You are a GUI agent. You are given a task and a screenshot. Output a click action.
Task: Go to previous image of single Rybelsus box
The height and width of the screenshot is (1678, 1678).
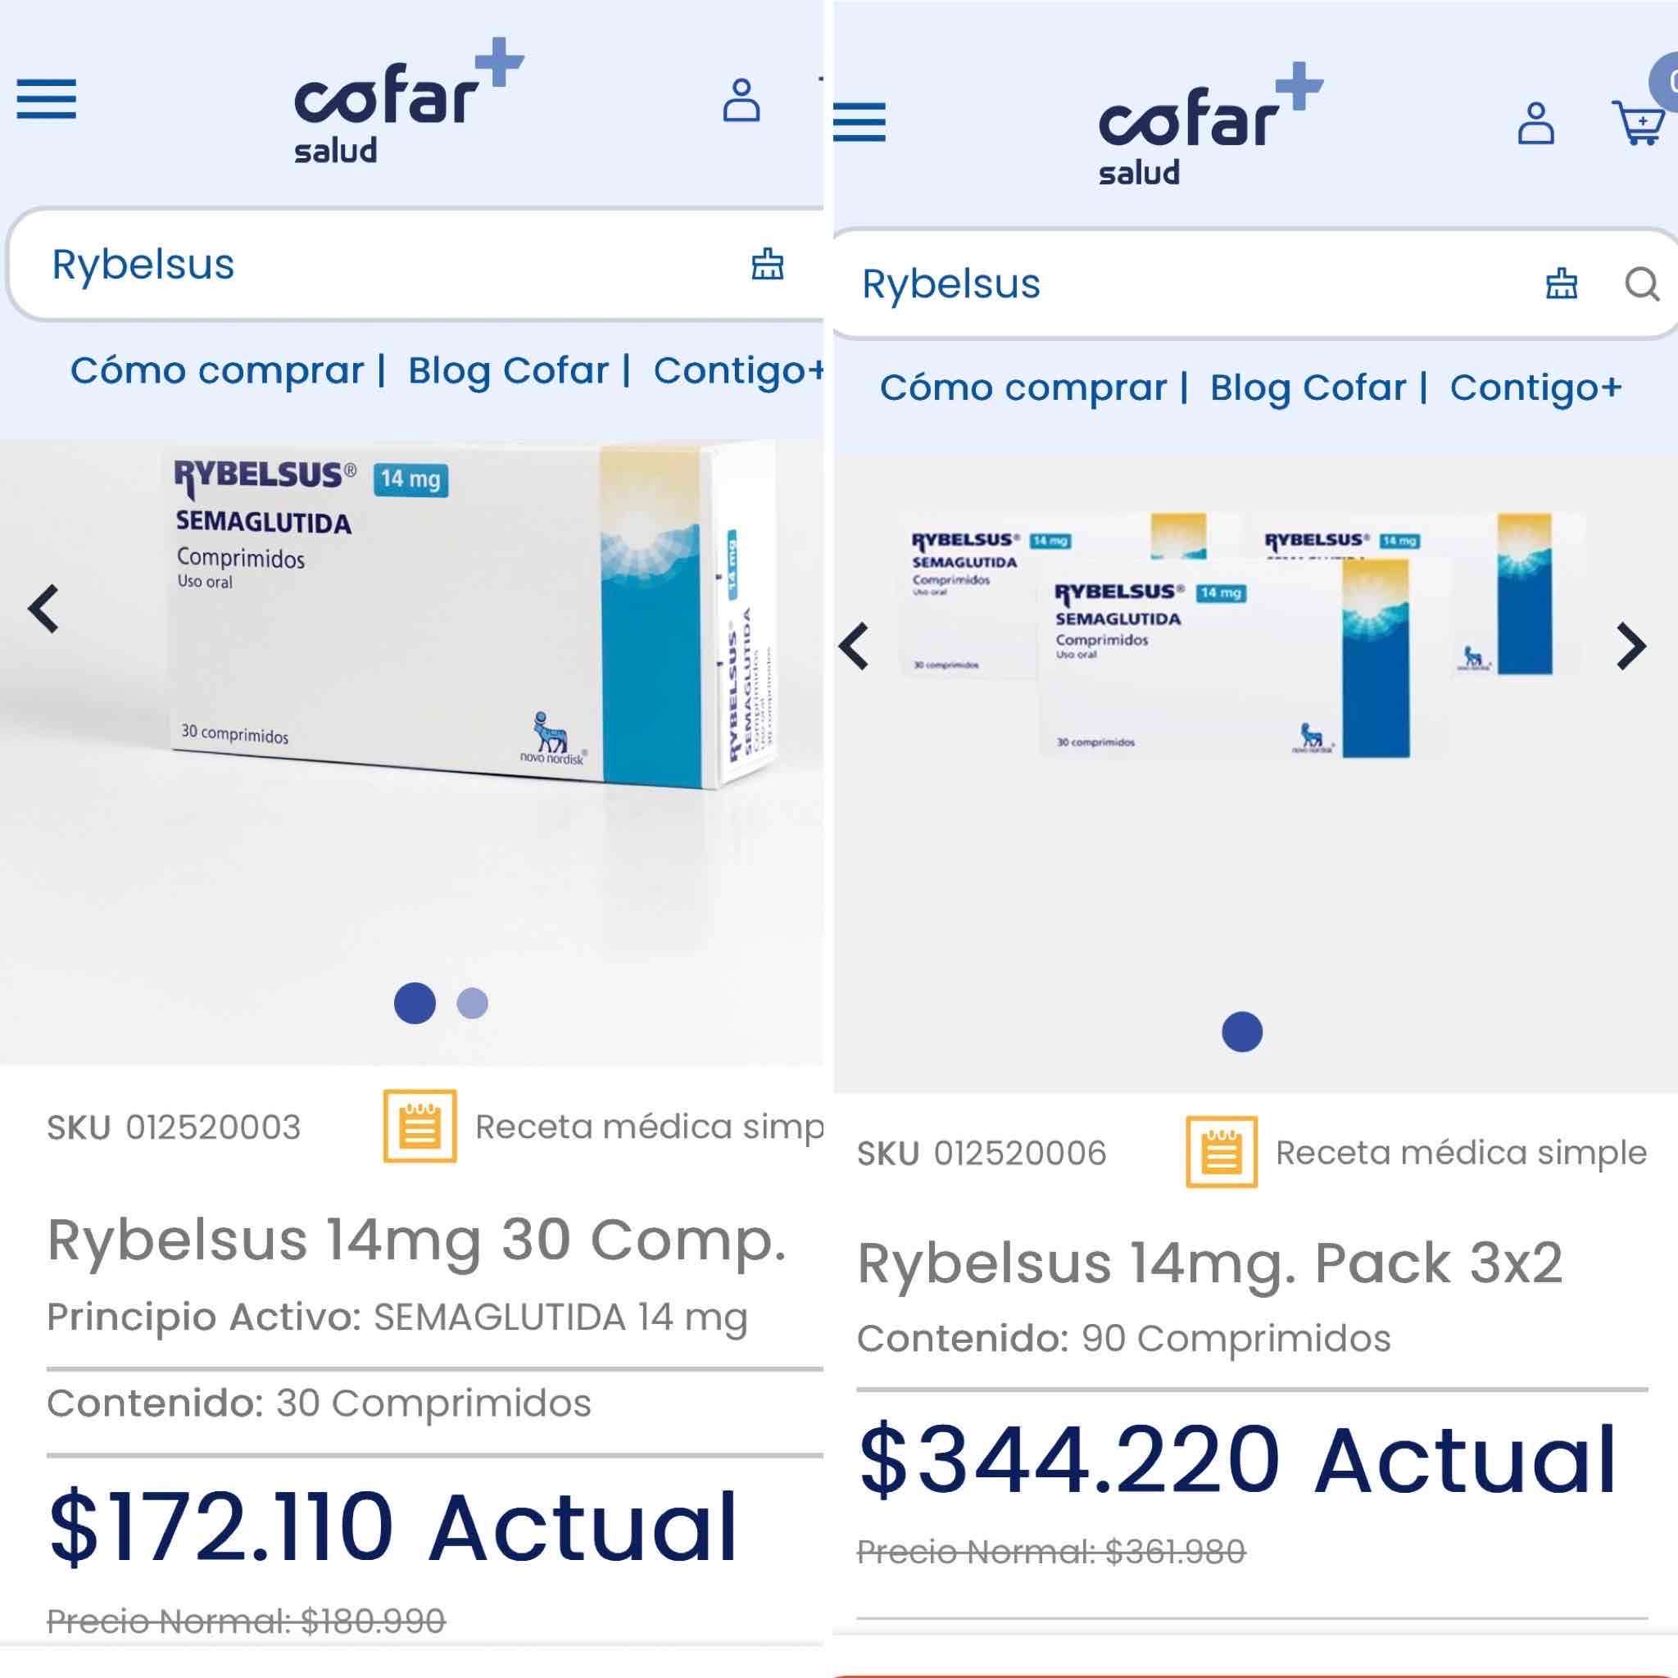coord(43,608)
